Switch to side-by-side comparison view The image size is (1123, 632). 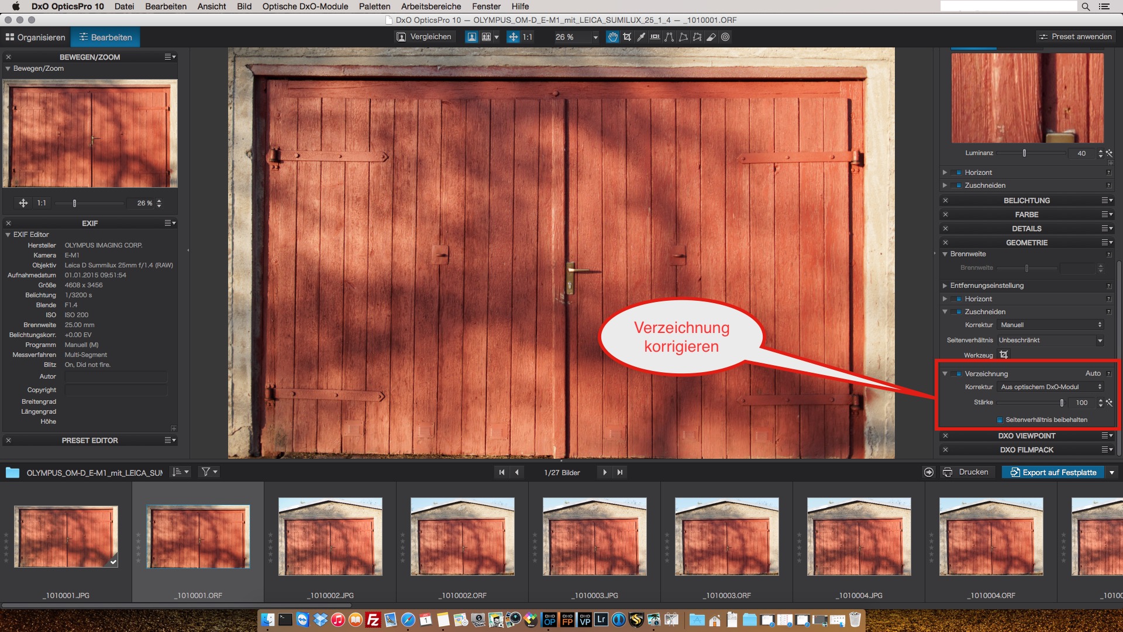(x=486, y=37)
